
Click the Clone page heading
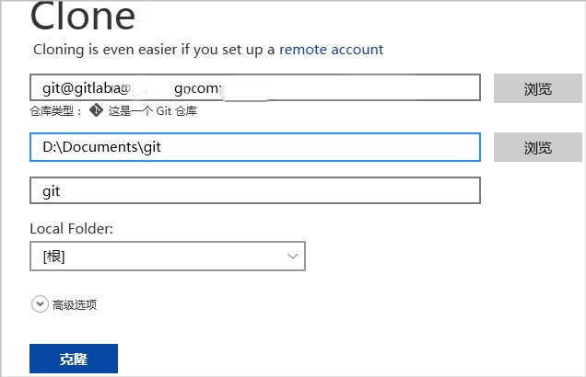pos(83,17)
